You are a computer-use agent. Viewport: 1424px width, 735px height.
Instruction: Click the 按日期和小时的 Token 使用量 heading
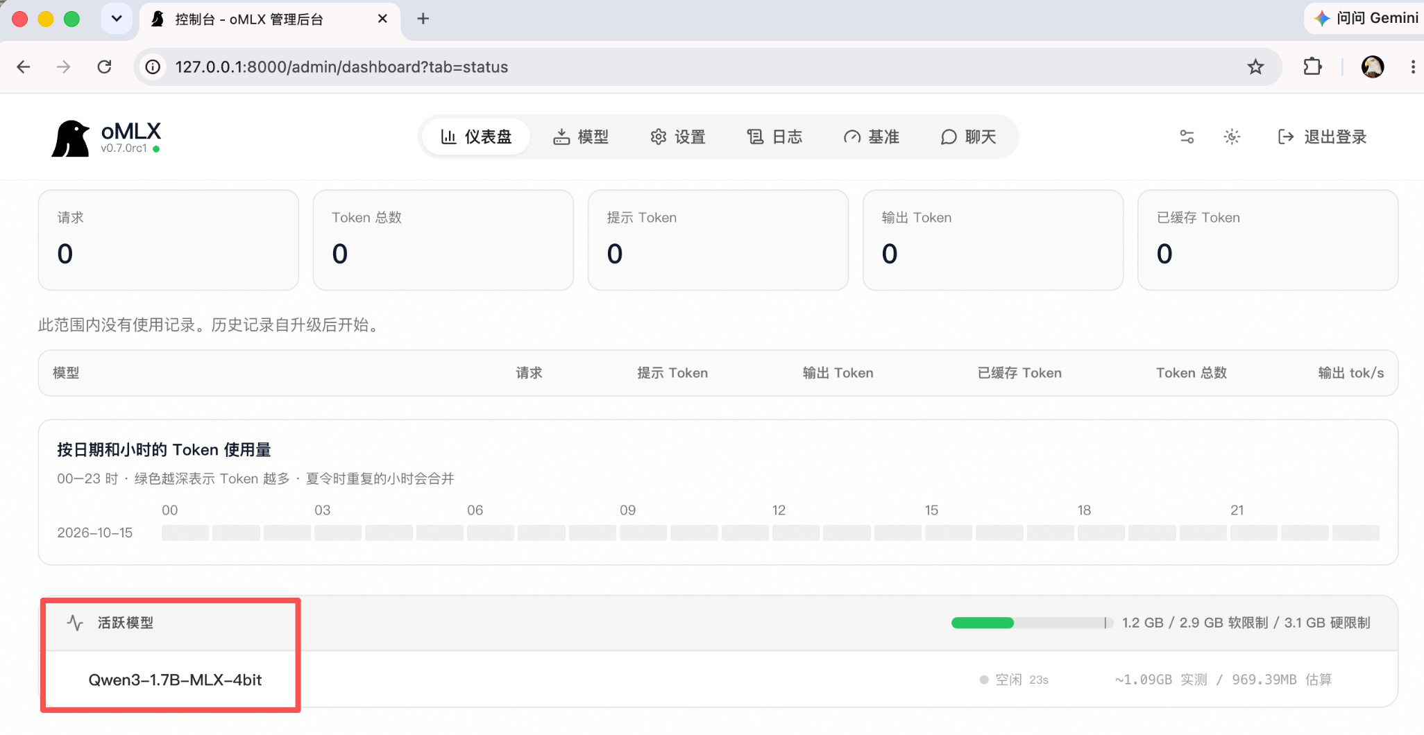point(164,450)
